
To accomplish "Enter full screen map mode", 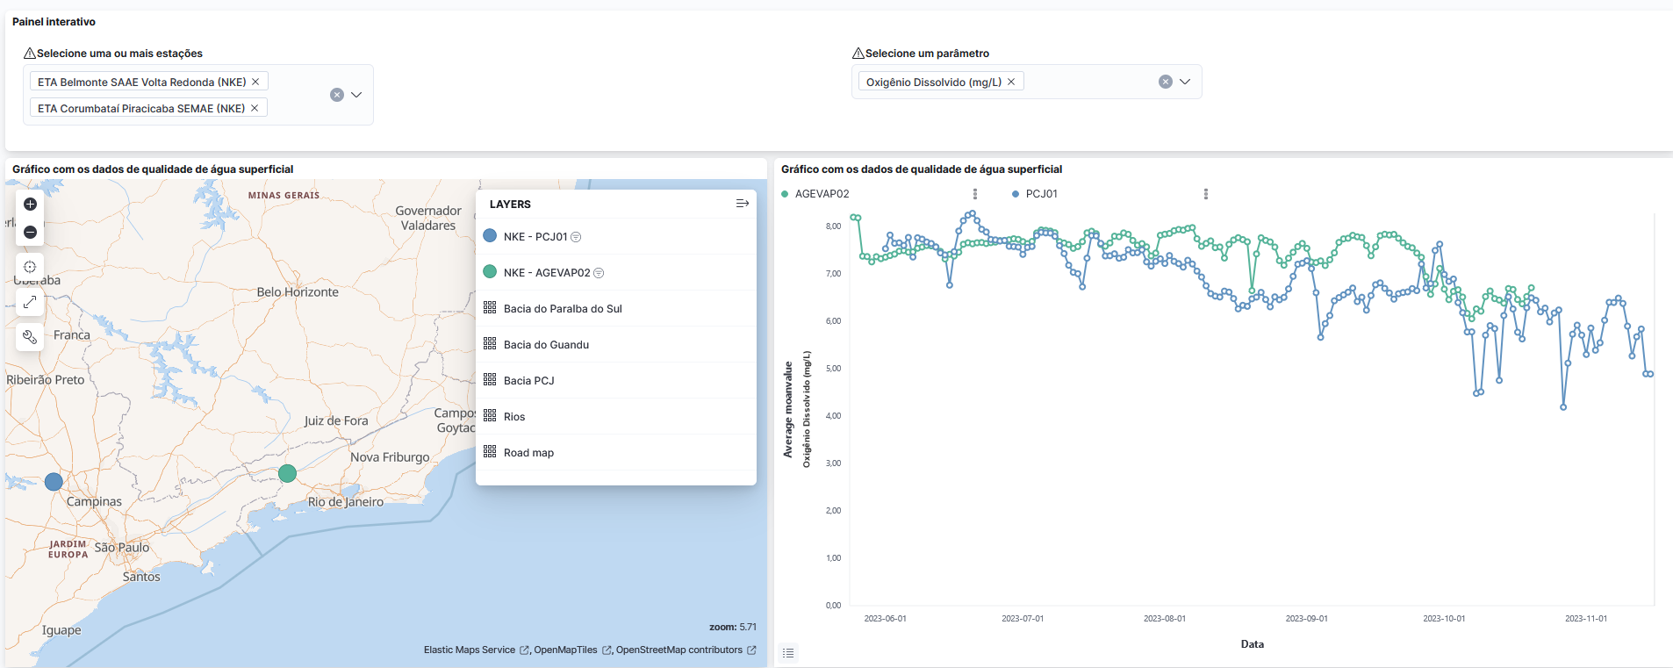I will (30, 302).
